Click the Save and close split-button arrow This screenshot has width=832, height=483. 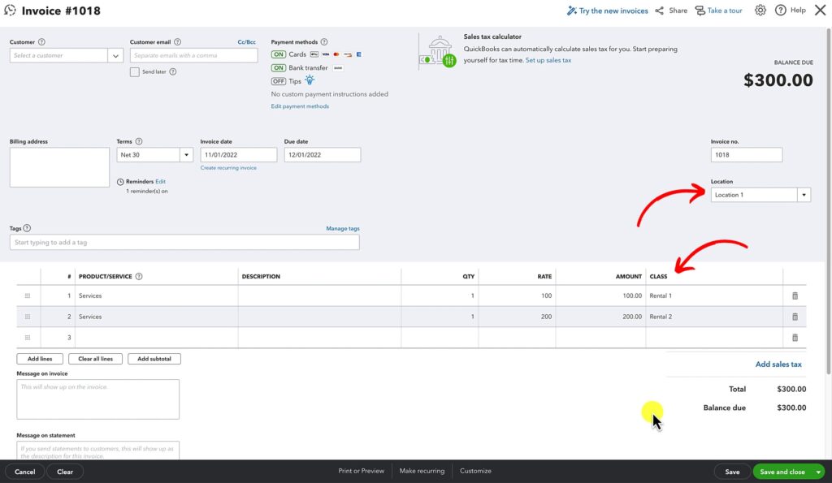(x=818, y=471)
